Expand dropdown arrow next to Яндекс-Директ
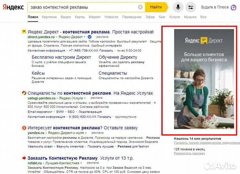Image resolution: width=240 pixels, height=174 pixels. 84,37
